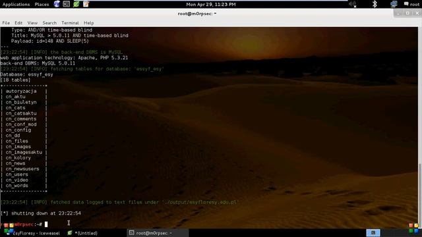This screenshot has width=422, height=237.
Task: Click the 'fetched data logged to text files' line
Action: tap(119, 202)
